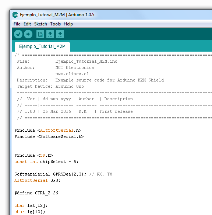Click the line char lat[12];
The image size is (212, 215).
(31, 206)
